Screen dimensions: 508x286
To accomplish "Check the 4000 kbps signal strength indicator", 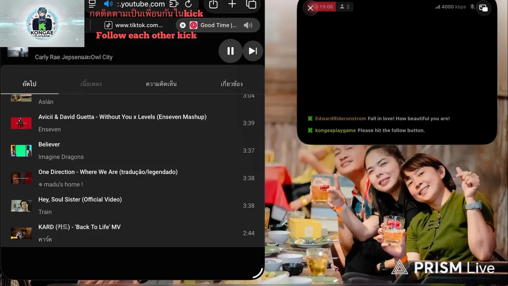I will pos(450,7).
